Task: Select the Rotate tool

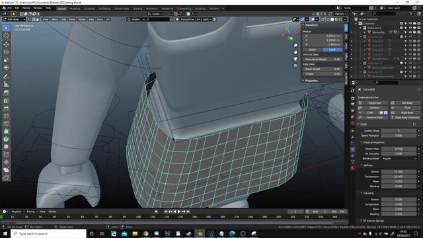Action: pyautogui.click(x=6, y=52)
